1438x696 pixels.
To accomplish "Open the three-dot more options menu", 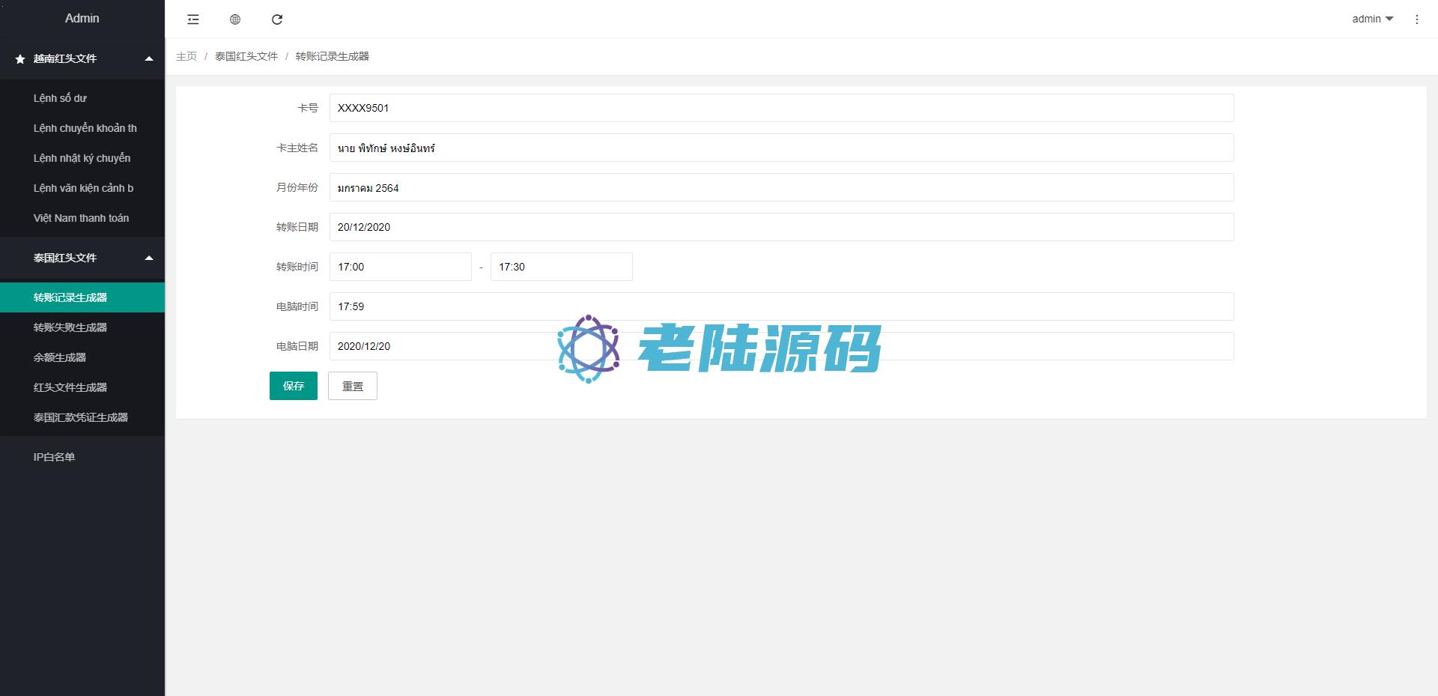I will click(x=1416, y=19).
